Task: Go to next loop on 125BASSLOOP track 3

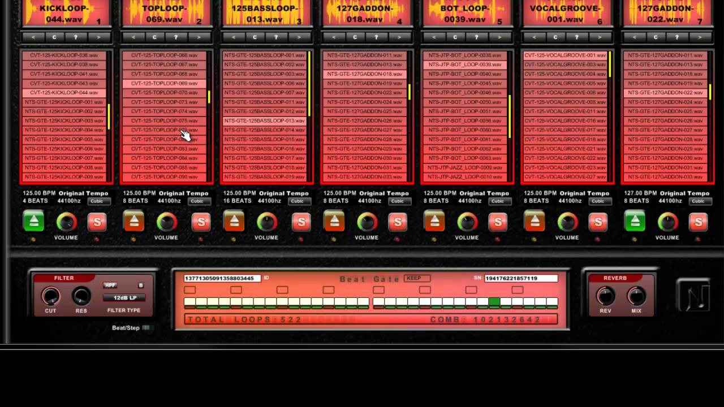Action: pyautogui.click(x=299, y=37)
